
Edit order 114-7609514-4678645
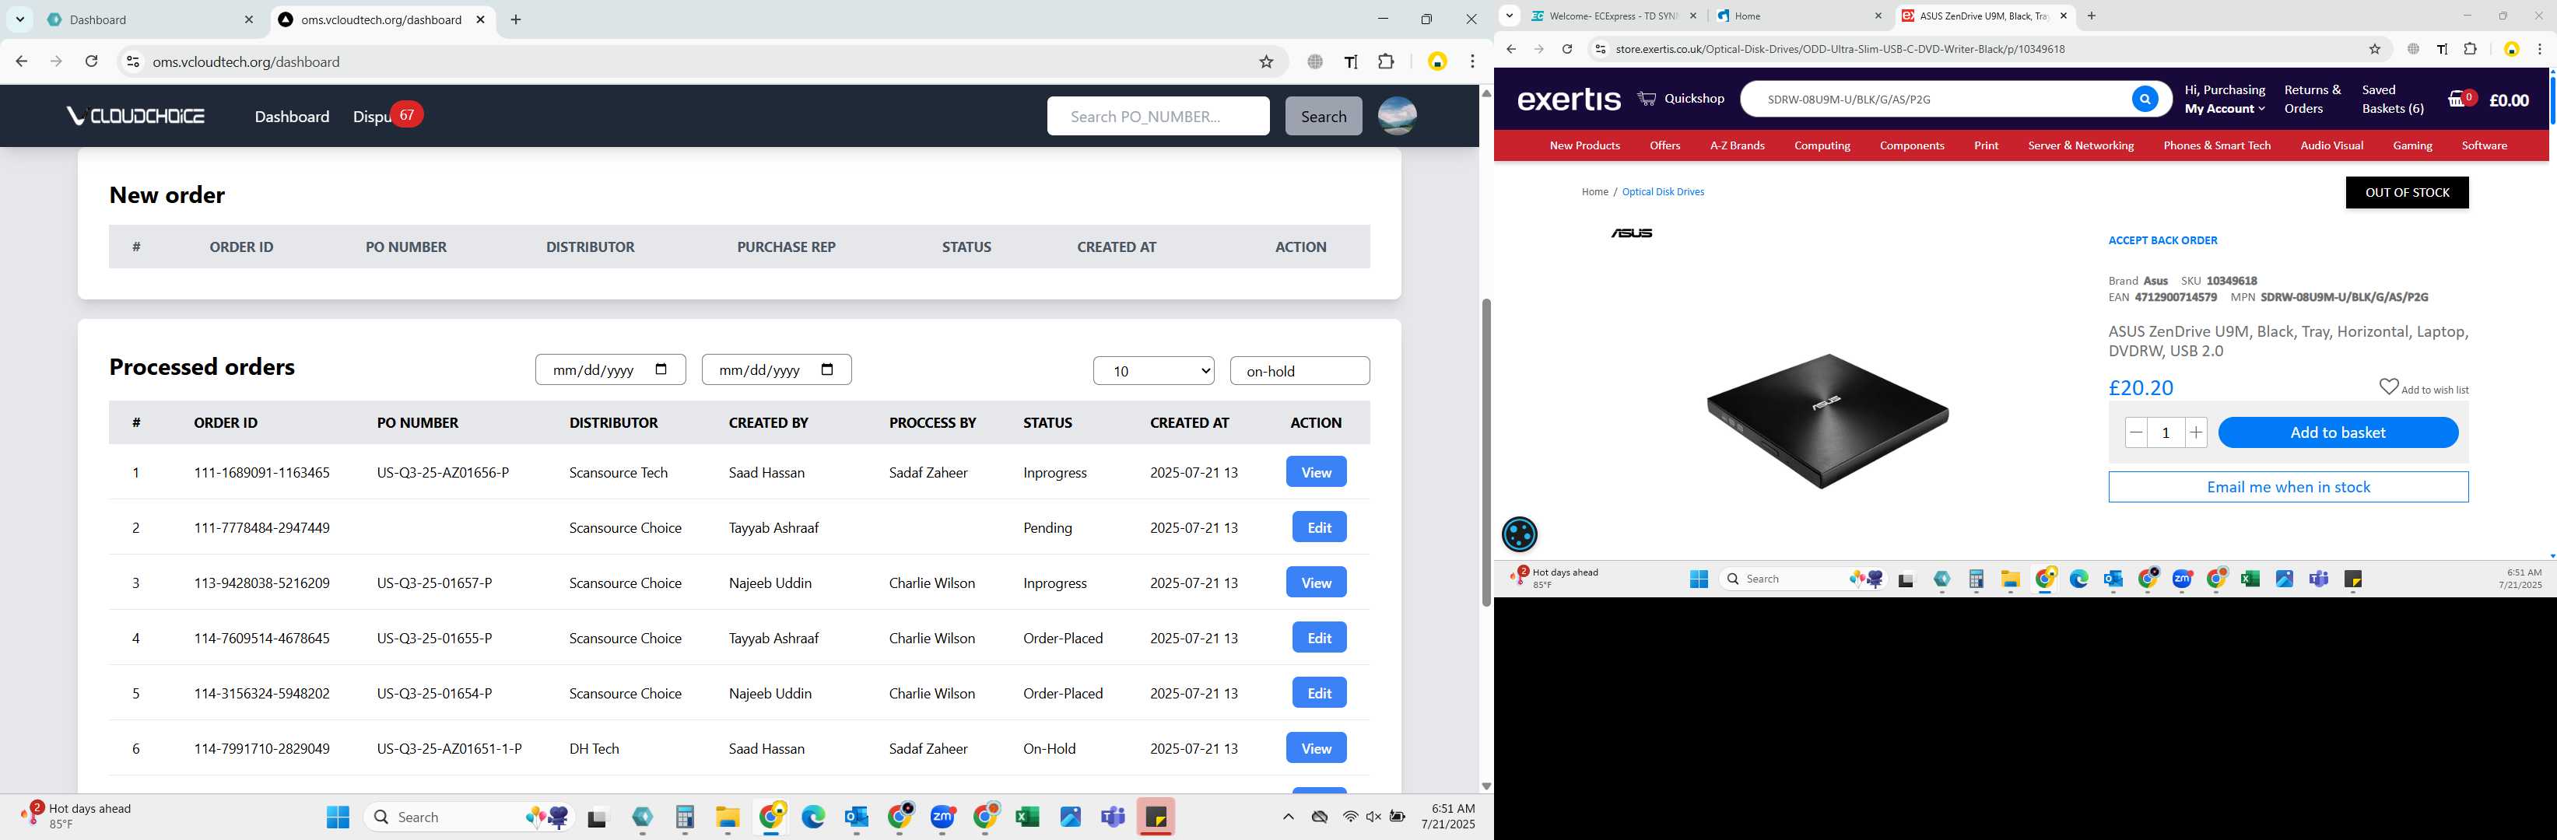coord(1319,638)
